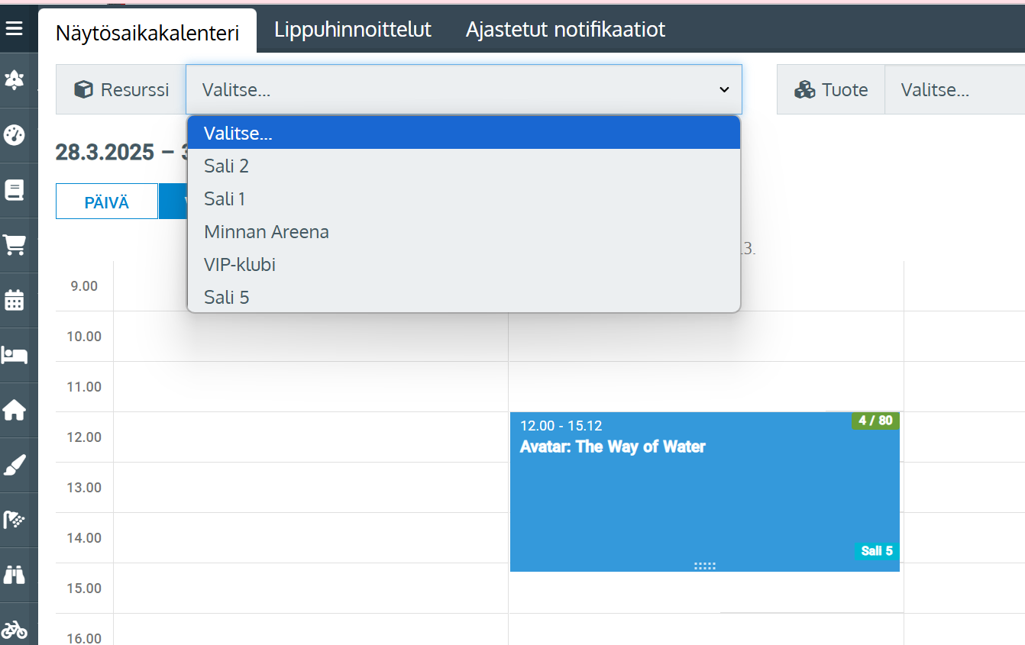Click the 11.00 time row label

coord(84,387)
